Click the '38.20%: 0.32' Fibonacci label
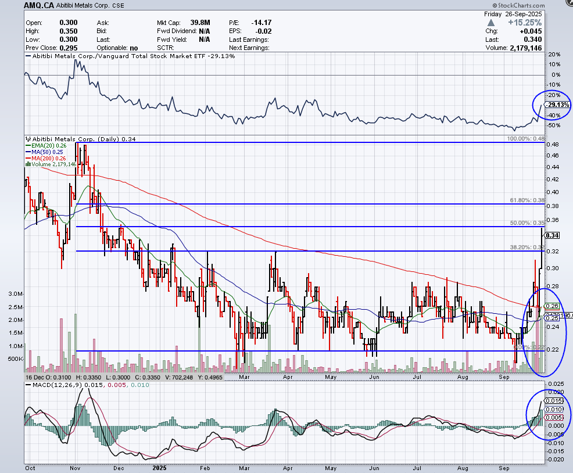 [x=527, y=248]
